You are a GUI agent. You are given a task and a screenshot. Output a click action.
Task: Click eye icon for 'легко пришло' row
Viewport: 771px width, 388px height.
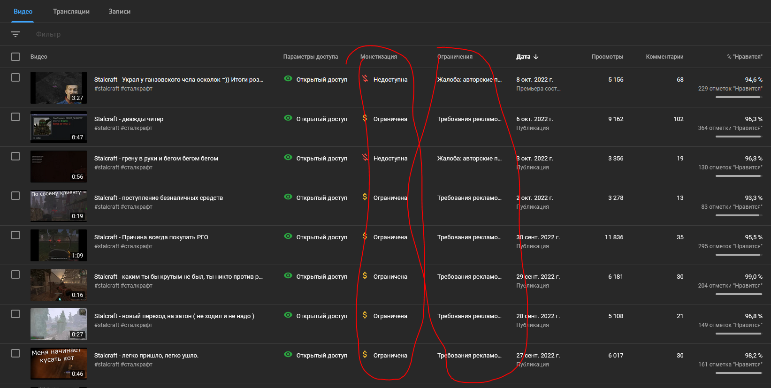pyautogui.click(x=288, y=355)
